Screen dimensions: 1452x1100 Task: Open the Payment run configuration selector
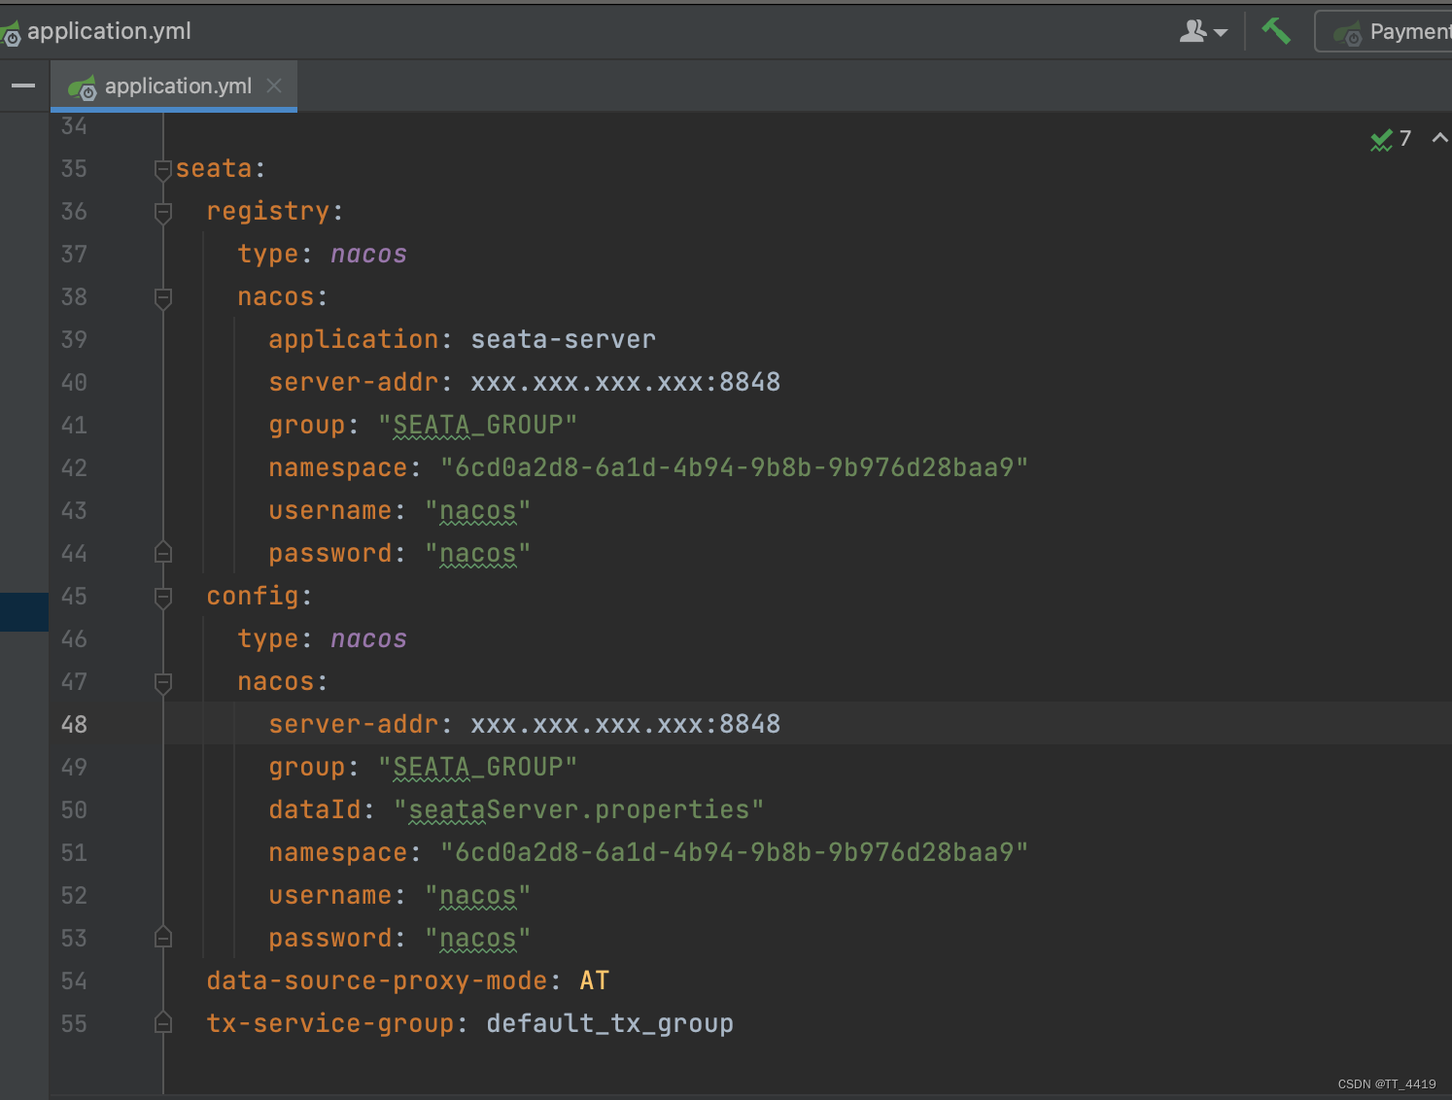click(1386, 32)
